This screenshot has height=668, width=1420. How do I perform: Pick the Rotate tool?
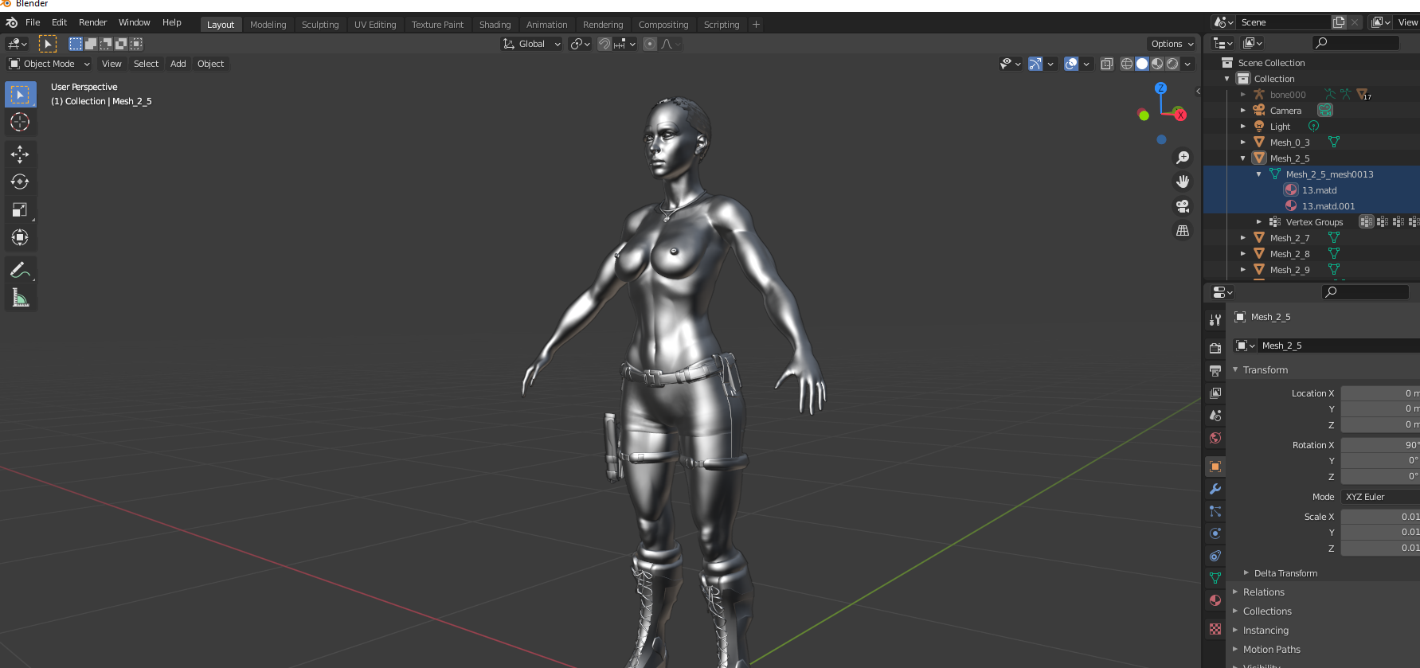(x=20, y=182)
